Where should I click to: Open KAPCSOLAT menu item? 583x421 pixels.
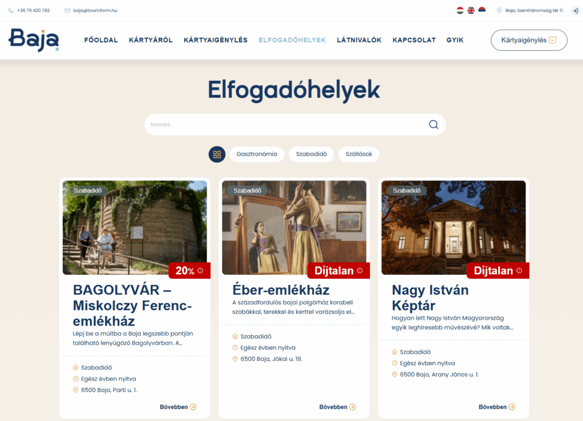414,40
